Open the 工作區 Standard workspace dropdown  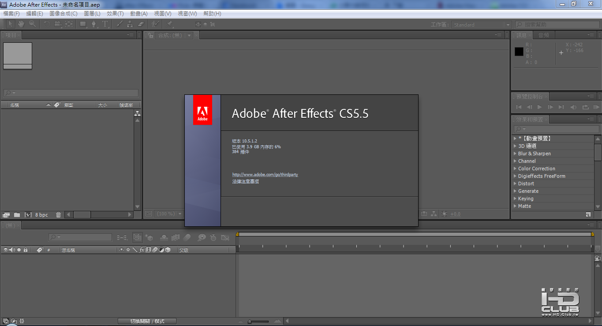coord(482,25)
